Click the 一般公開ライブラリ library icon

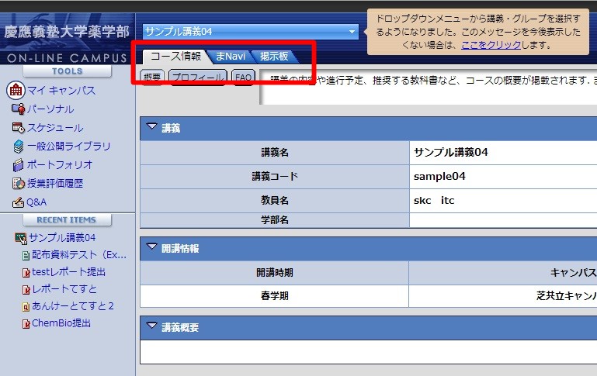[x=19, y=147]
